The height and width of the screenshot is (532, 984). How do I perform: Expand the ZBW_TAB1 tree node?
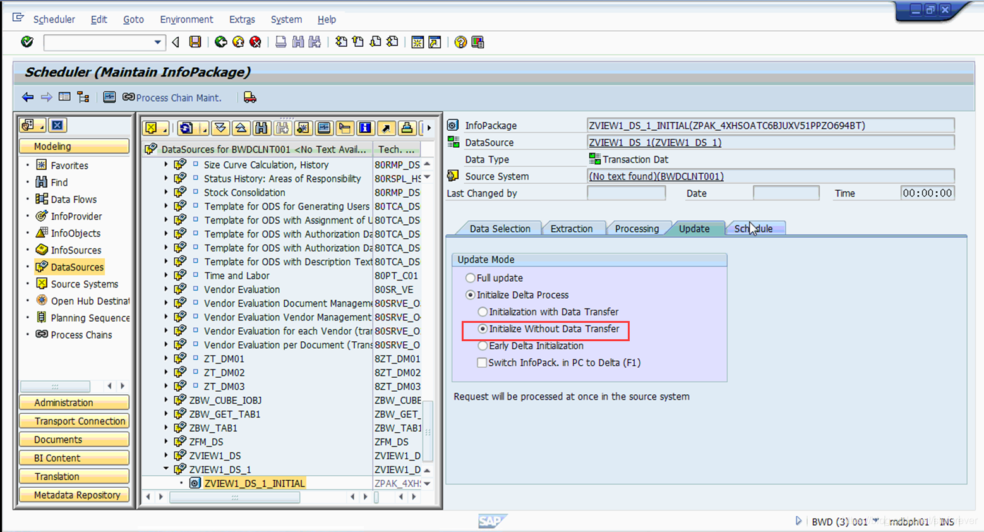(x=166, y=427)
